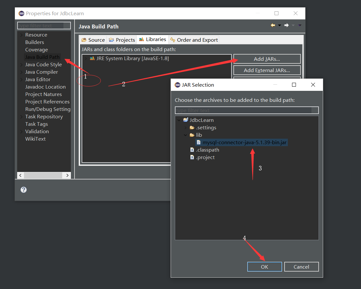Expand the .settings folder node
The image size is (361, 289).
(x=186, y=128)
